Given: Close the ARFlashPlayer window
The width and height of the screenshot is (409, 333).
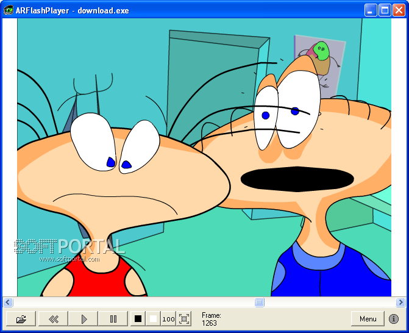Looking at the screenshot, I should click(399, 10).
